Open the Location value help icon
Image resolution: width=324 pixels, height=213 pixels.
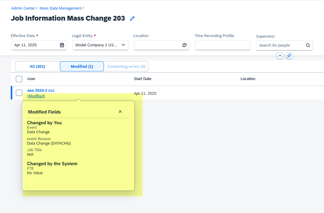184,45
